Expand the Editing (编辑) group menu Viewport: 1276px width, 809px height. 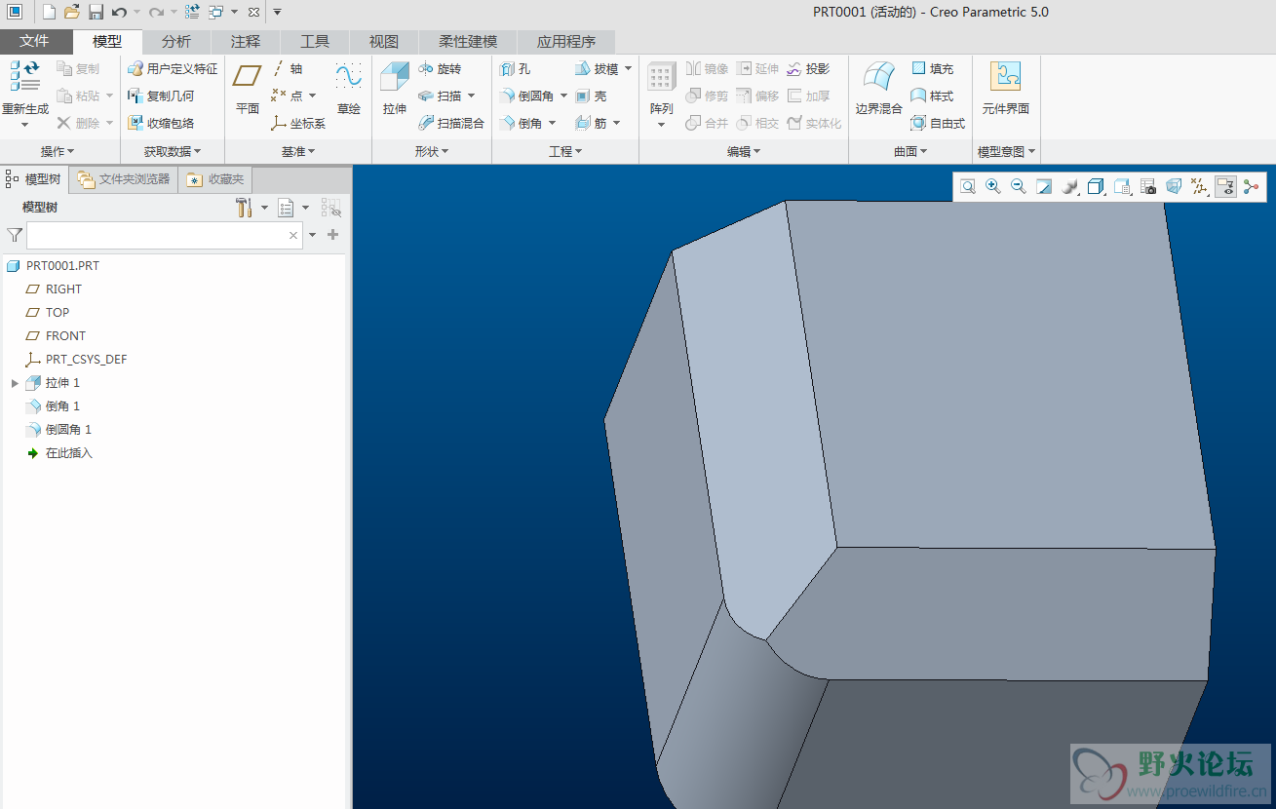coord(744,152)
